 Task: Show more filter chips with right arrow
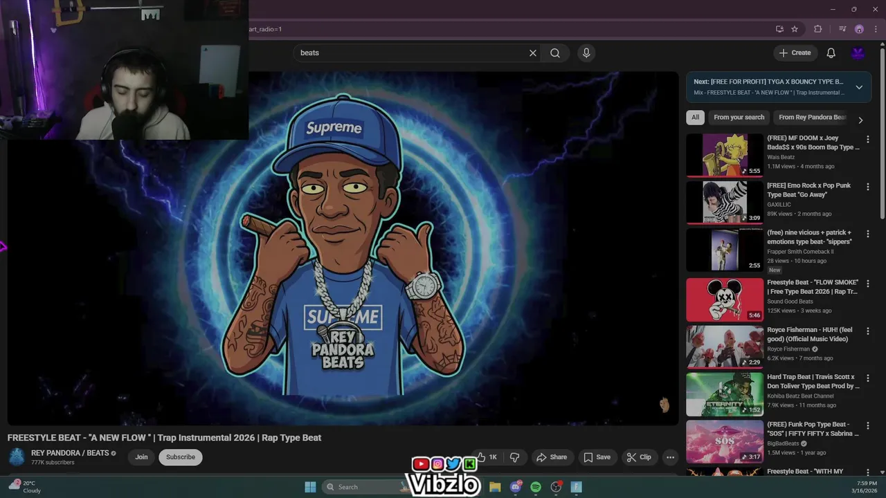tap(860, 120)
